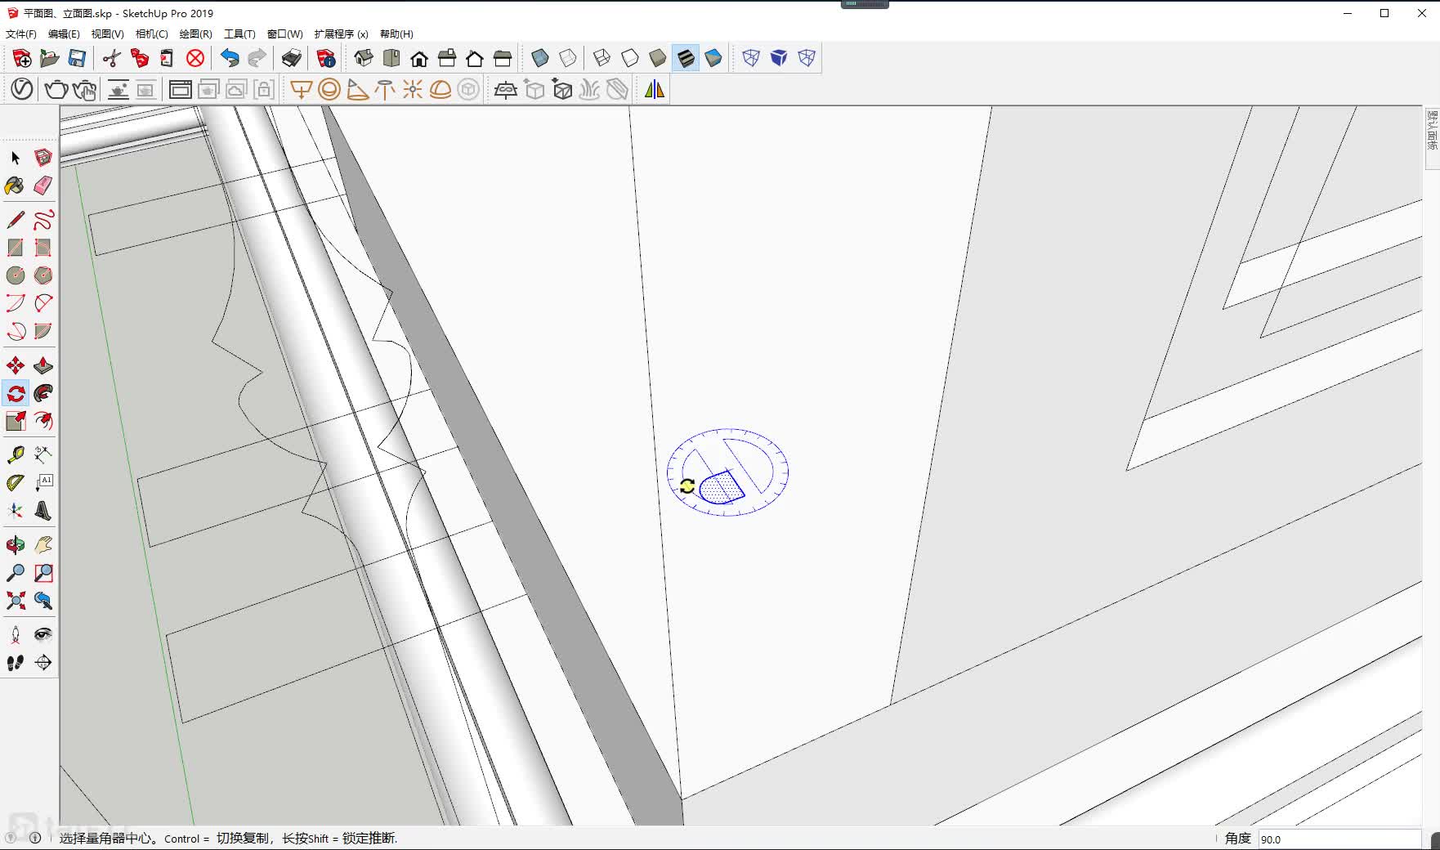Enable Shaded face style
The height and width of the screenshot is (850, 1440).
658,58
